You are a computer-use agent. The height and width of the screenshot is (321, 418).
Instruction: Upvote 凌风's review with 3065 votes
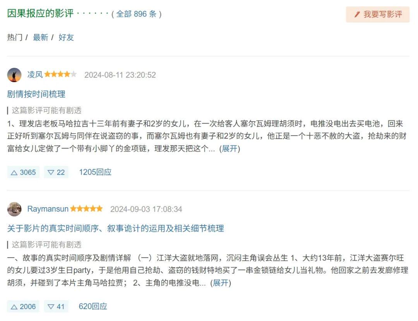click(23, 172)
